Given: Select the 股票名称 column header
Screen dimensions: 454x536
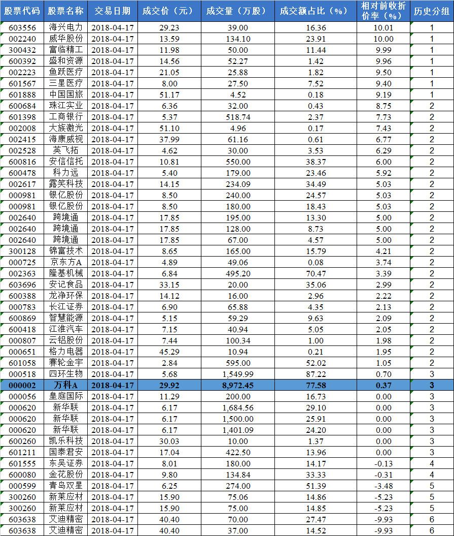Looking at the screenshot, I should click(66, 11).
